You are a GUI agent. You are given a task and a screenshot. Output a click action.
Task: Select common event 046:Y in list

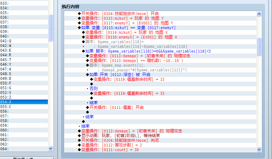24,64
